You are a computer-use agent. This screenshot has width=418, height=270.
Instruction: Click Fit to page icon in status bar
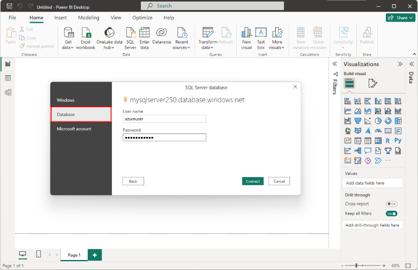pos(408,265)
